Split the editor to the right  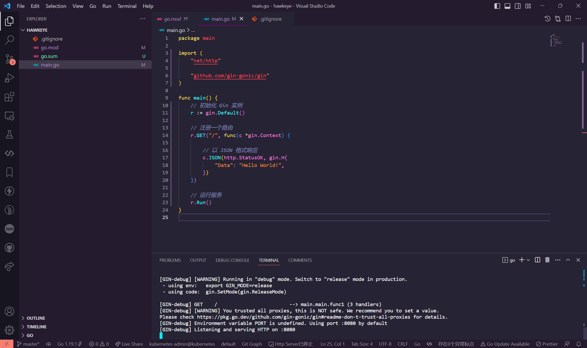568,19
